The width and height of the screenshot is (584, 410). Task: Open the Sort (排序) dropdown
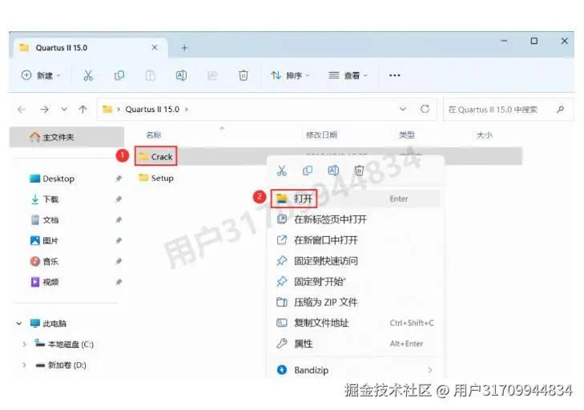(x=290, y=75)
